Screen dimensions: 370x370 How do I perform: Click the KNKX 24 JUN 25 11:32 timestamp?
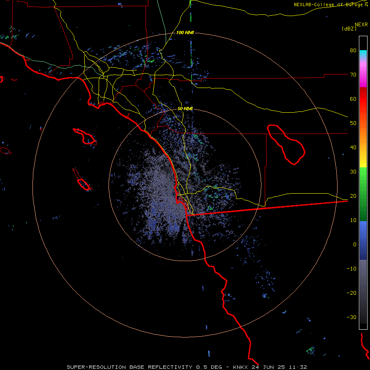click(270, 367)
